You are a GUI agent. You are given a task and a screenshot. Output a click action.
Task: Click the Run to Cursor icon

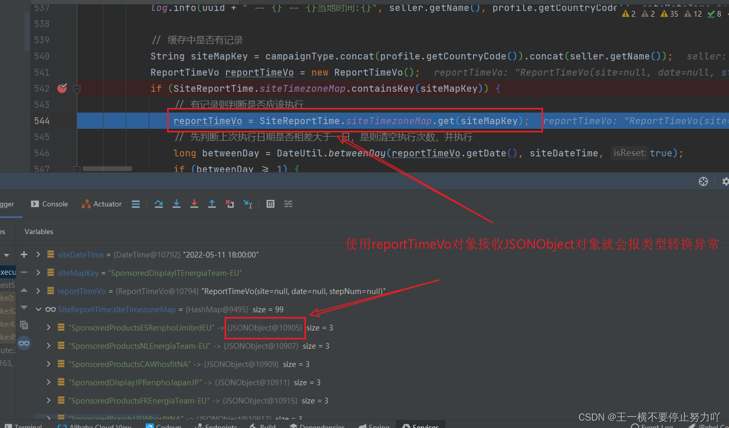pos(248,204)
